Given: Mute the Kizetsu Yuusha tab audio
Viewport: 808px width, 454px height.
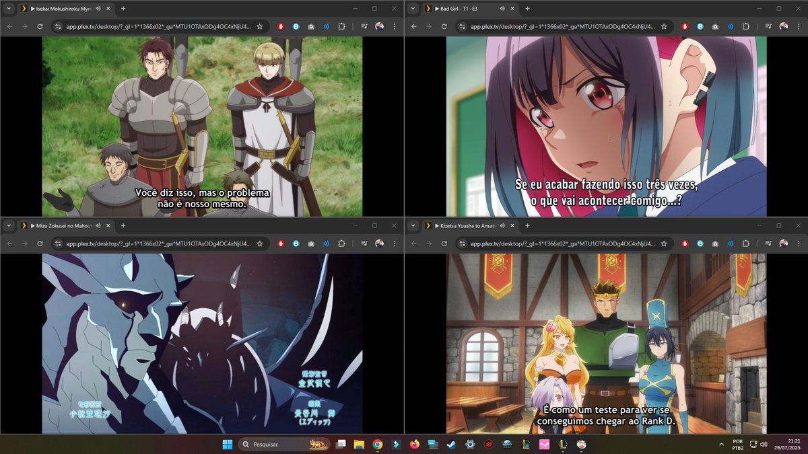Looking at the screenshot, I should 502,226.
